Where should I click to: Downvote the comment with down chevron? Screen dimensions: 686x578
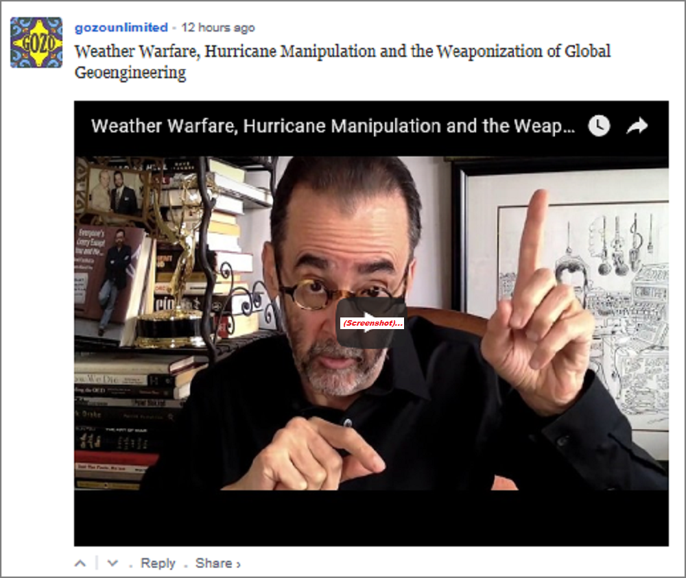(113, 563)
